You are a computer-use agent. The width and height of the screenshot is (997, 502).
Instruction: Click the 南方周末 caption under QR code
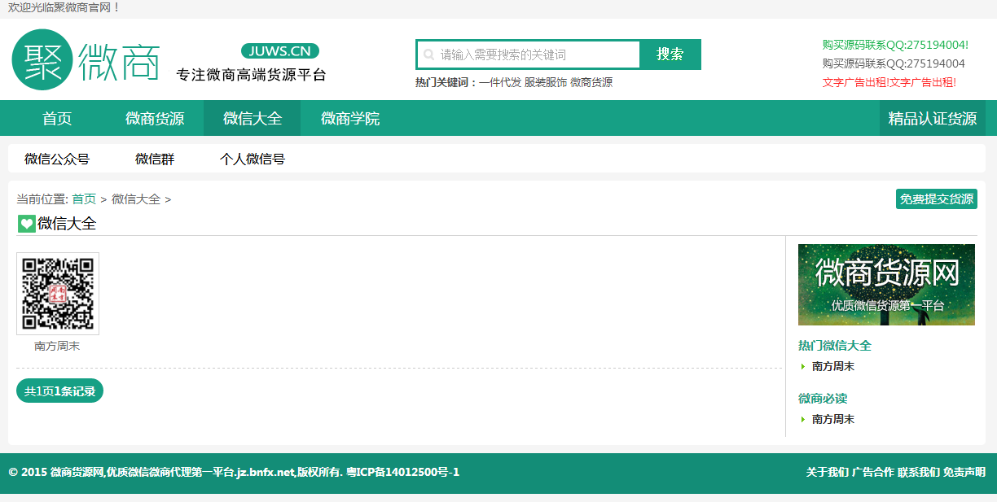coord(57,347)
